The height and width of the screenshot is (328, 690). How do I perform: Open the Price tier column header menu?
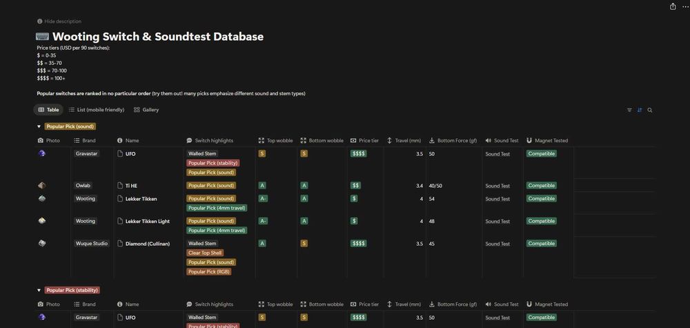[x=365, y=140]
